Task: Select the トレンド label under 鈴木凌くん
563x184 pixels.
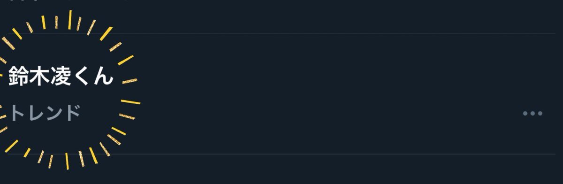Action: [45, 114]
